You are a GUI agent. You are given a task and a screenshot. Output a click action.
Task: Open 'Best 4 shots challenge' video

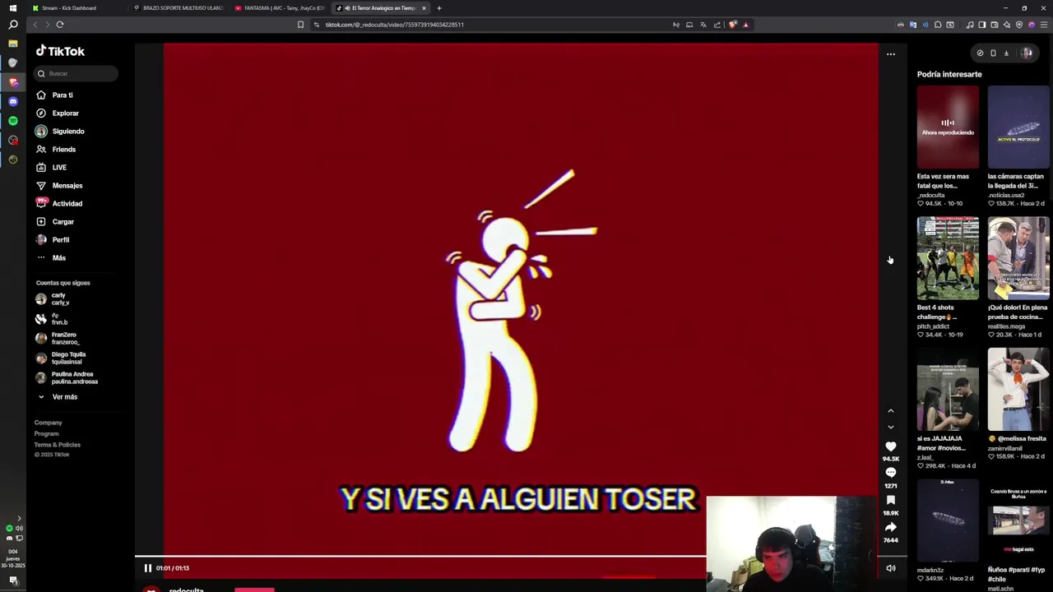coord(948,258)
